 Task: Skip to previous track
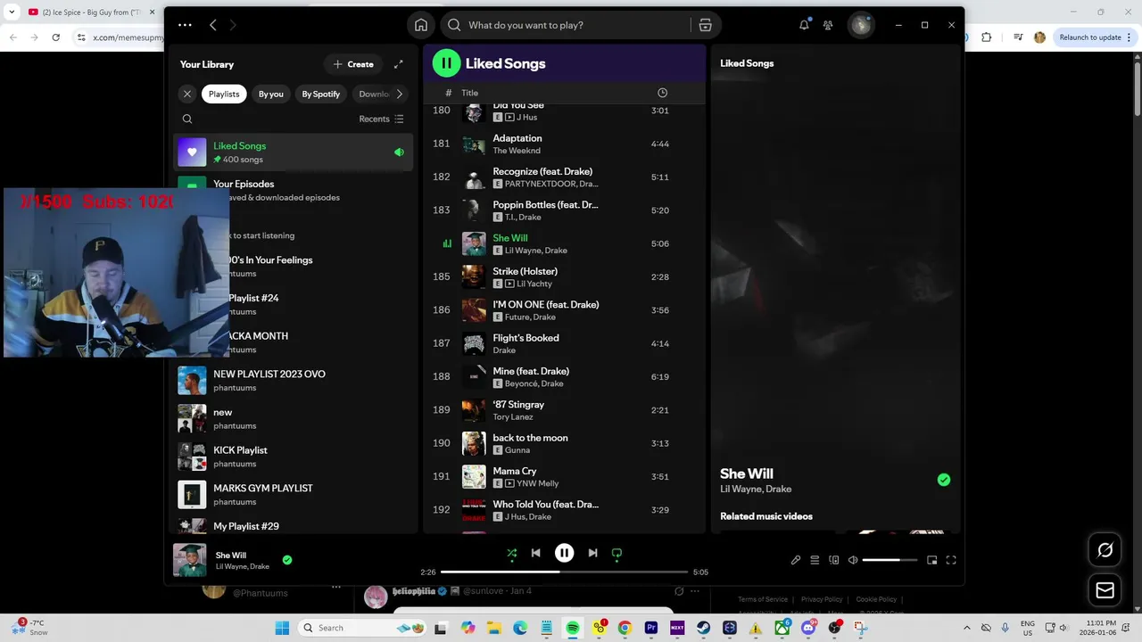coord(535,553)
